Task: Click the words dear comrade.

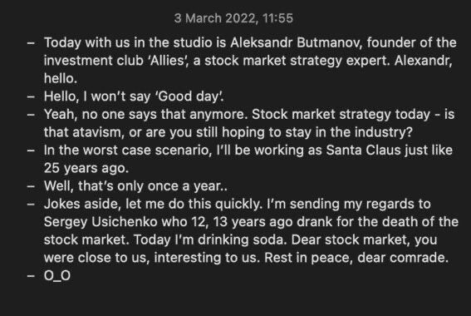Action: point(403,257)
